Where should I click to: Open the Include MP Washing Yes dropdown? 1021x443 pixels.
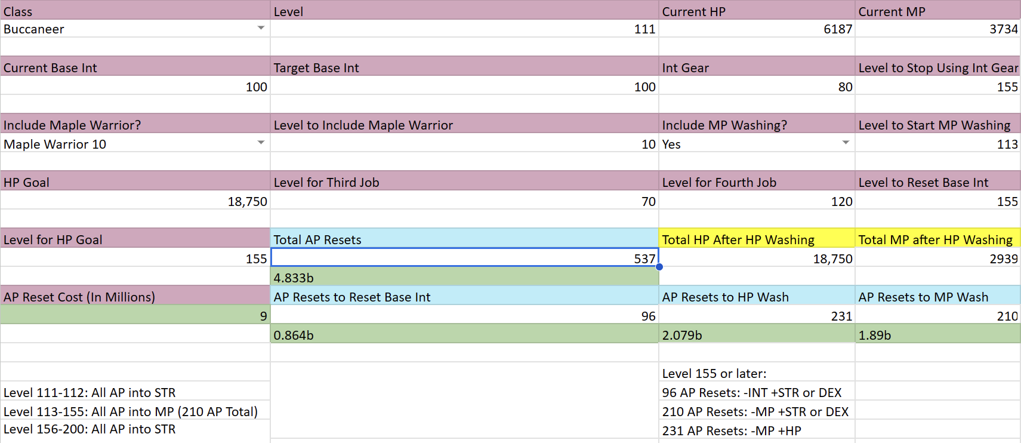point(845,143)
